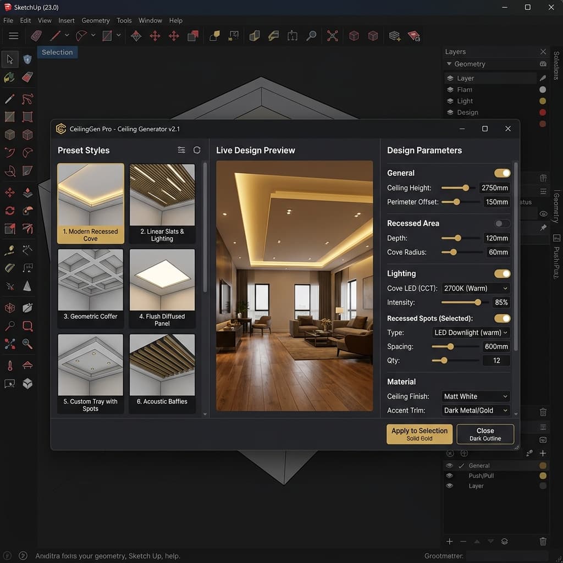This screenshot has height=563, width=563.
Task: Click the red swatch on Design layer
Action: (543, 112)
